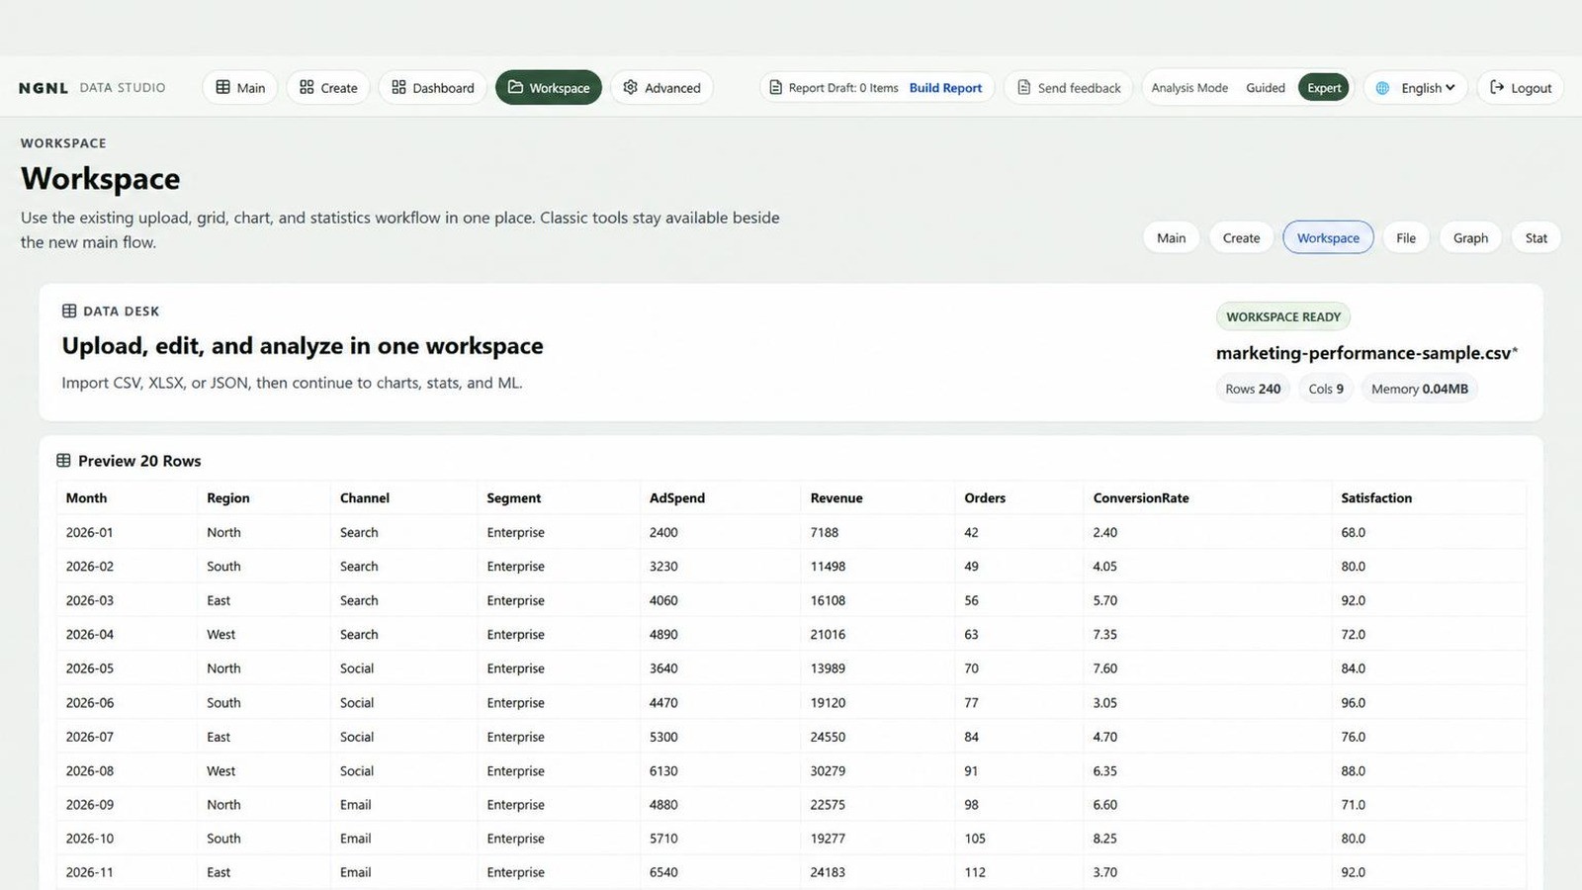Screen dimensions: 1582x890
Task: Click the Create nav icon
Action: point(307,87)
